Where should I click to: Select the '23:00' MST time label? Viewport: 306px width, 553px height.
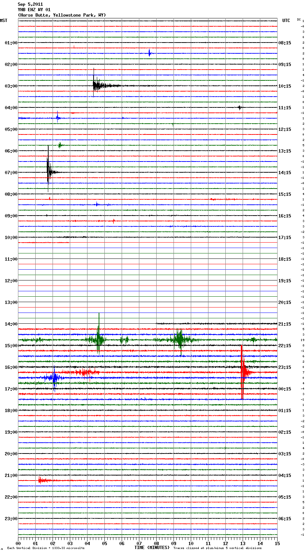pyautogui.click(x=11, y=519)
